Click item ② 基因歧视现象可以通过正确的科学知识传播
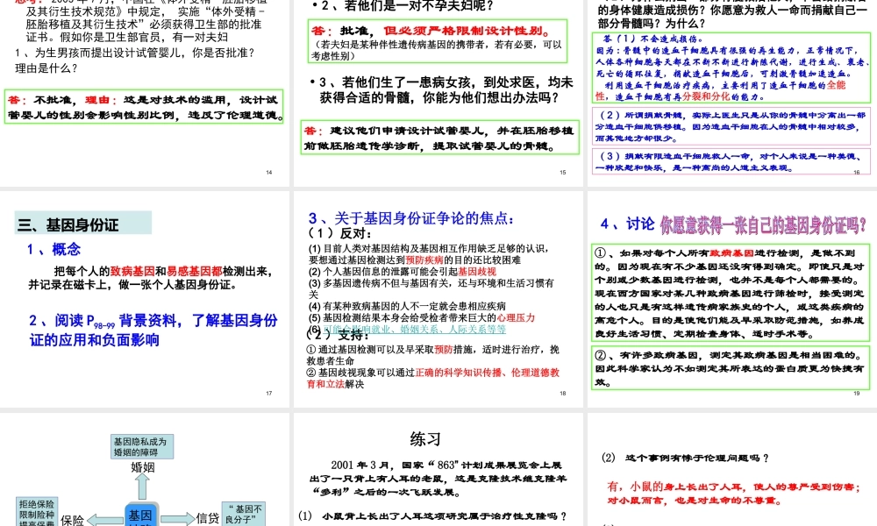 coord(432,378)
